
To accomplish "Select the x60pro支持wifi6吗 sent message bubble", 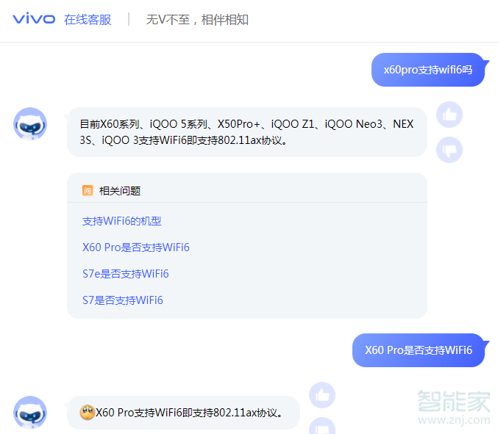I will [x=428, y=70].
